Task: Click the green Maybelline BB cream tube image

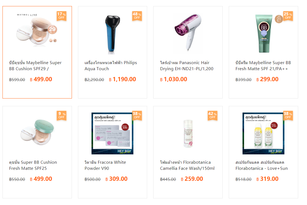Action: coord(263,33)
